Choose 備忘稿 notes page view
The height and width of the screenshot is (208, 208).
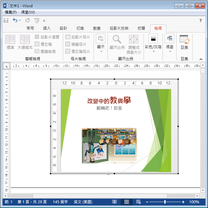(43, 44)
